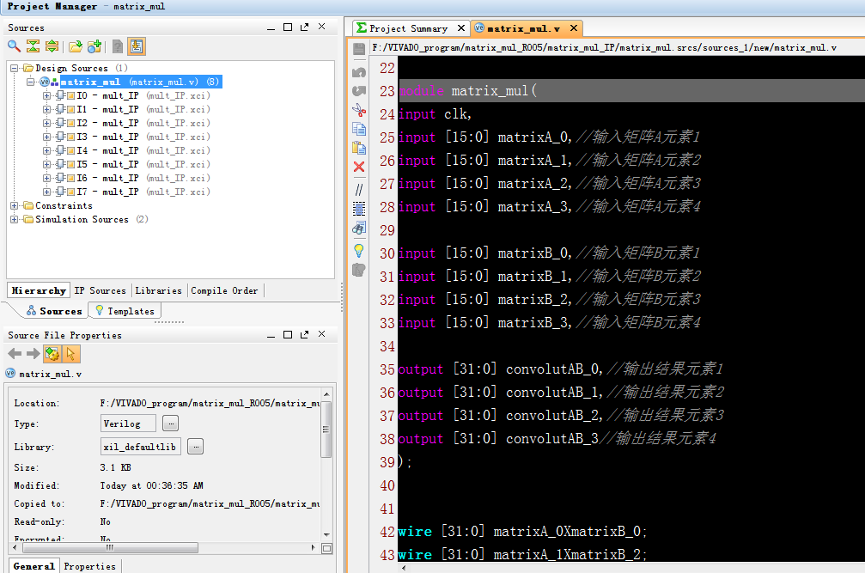Expand the Simulation Sources node
865x573 pixels.
point(15,220)
